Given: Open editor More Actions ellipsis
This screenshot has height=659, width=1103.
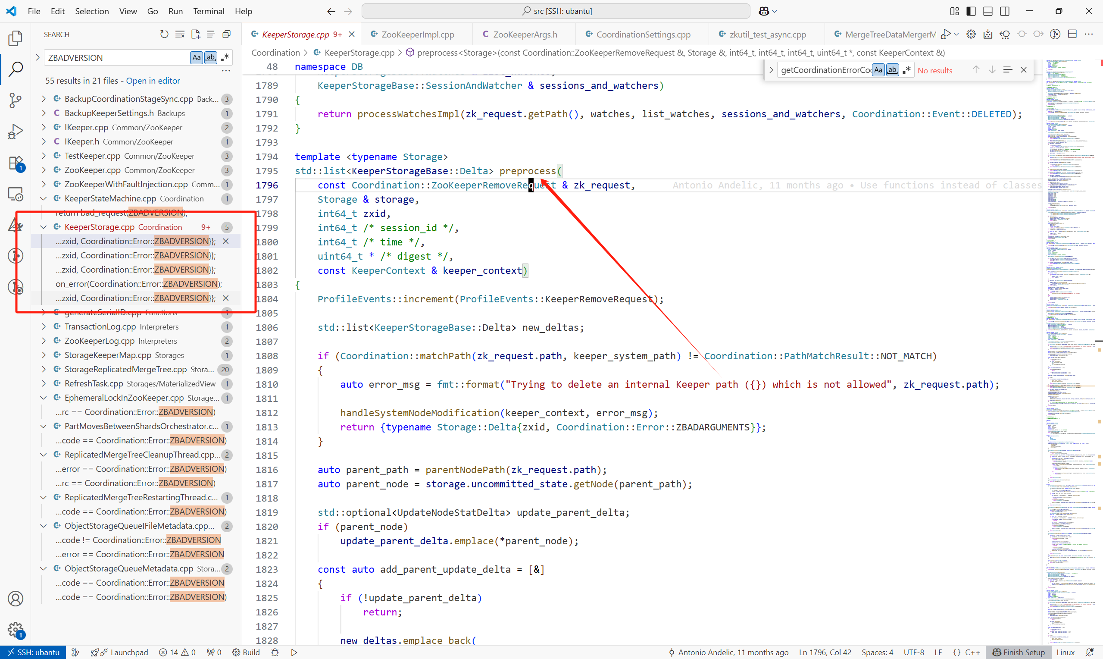Looking at the screenshot, I should [1089, 34].
